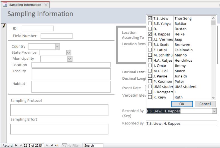The height and width of the screenshot is (148, 220).
Task: Check L. Korsgaard checkbox
Action: 150,92
